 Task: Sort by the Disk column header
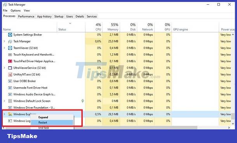coord(133,30)
